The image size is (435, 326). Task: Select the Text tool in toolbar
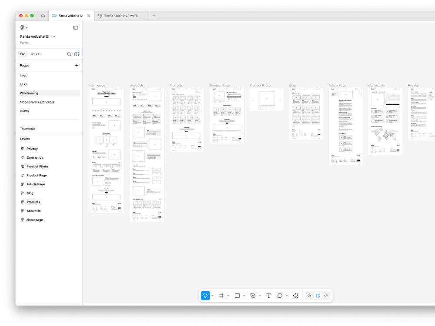tap(268, 296)
